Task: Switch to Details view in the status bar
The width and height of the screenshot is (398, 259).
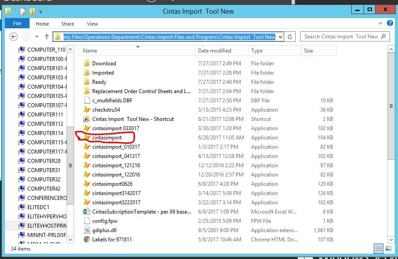Action: point(378,248)
